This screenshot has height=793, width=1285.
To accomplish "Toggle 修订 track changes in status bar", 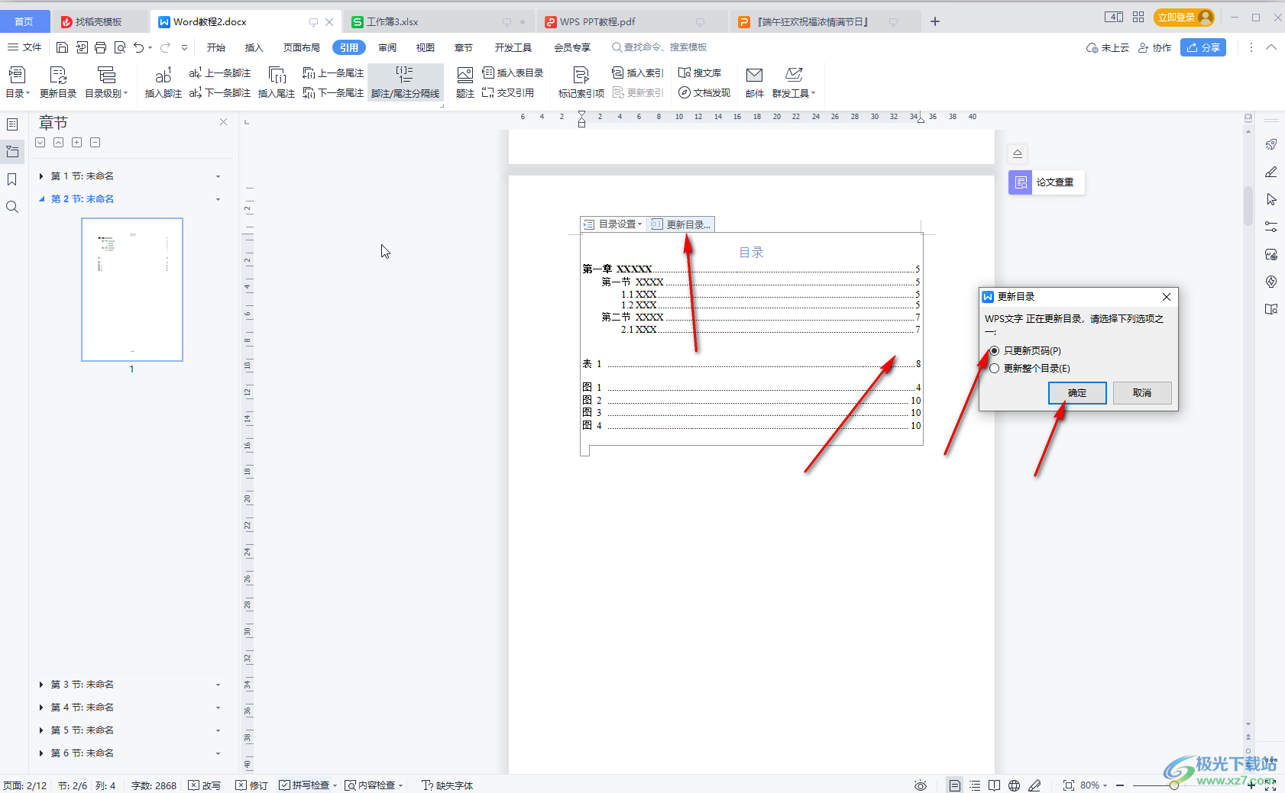I will click(x=252, y=785).
